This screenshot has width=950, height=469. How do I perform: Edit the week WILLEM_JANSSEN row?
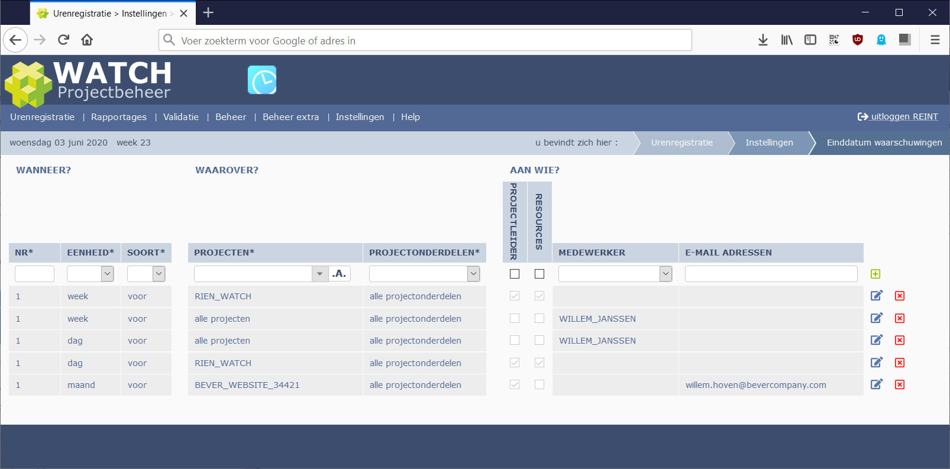point(877,318)
